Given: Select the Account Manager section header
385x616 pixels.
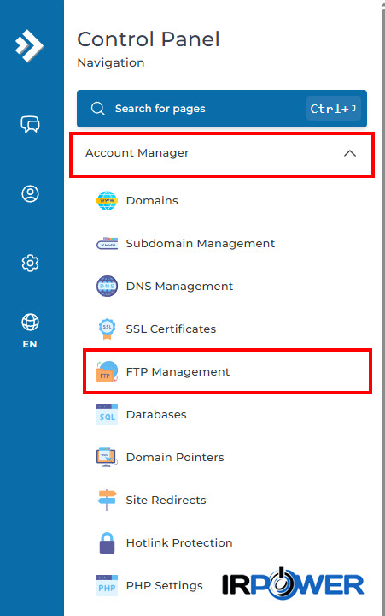Looking at the screenshot, I should (x=222, y=155).
